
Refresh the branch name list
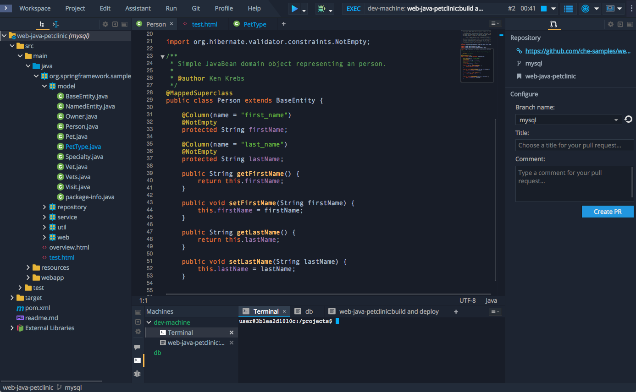pos(628,120)
